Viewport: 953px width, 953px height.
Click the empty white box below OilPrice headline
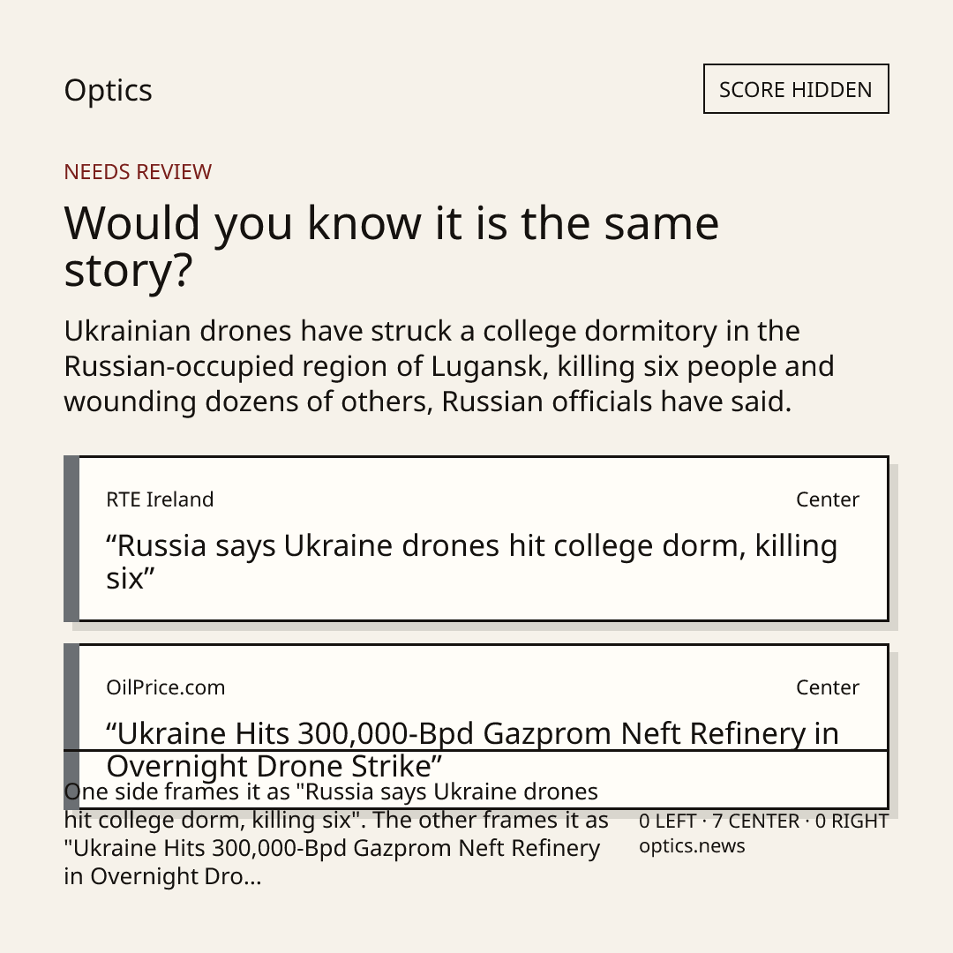[x=476, y=780]
